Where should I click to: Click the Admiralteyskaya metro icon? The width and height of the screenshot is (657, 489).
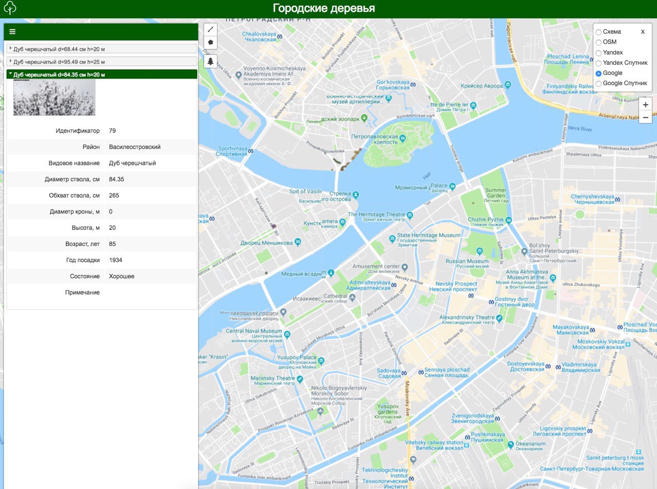coord(394,285)
